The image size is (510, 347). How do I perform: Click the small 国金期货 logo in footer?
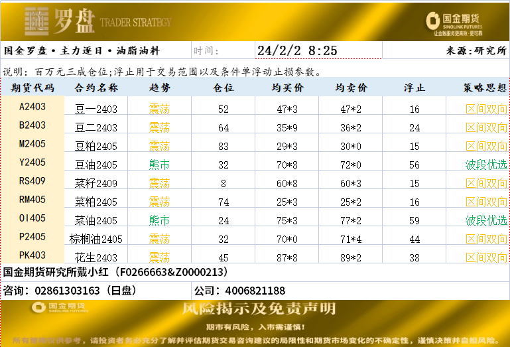(x=60, y=307)
